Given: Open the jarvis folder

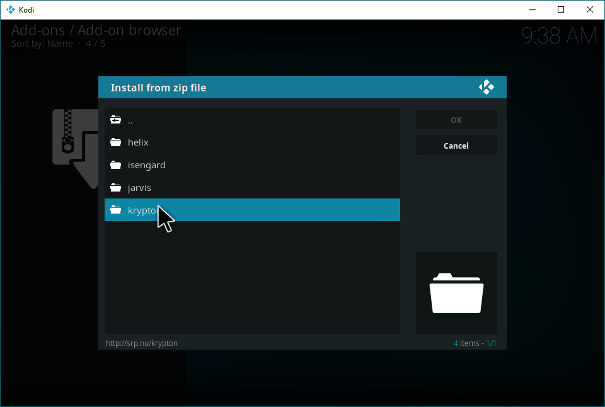Looking at the screenshot, I should (252, 188).
